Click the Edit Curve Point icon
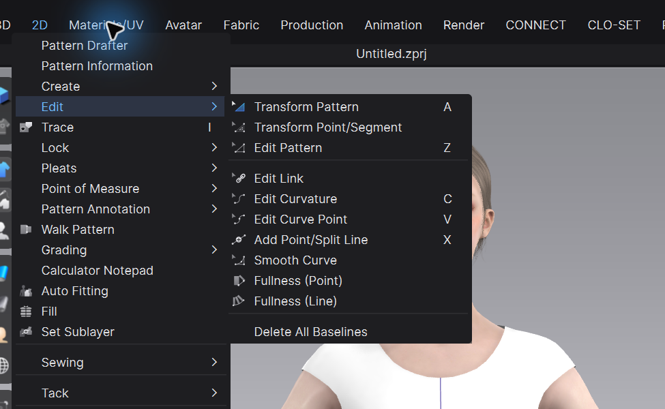The image size is (665, 409). pos(239,219)
